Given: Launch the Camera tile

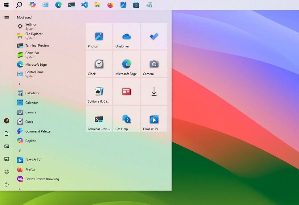Looking at the screenshot, I should (x=154, y=64).
